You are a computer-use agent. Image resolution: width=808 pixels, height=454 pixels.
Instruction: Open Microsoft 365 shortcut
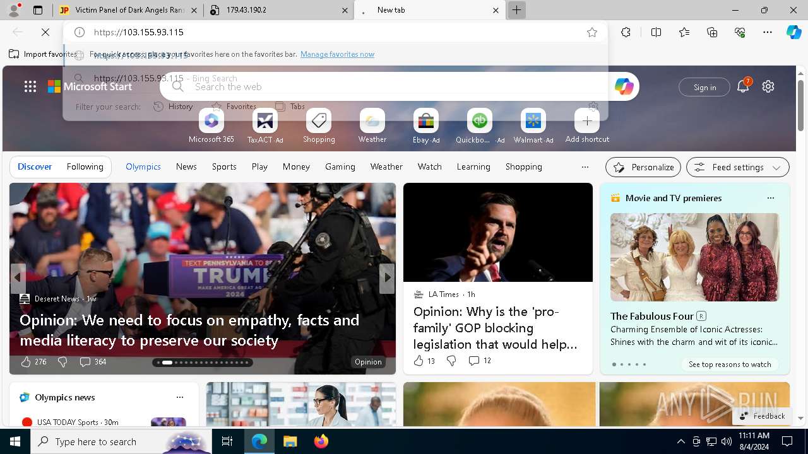point(211,126)
